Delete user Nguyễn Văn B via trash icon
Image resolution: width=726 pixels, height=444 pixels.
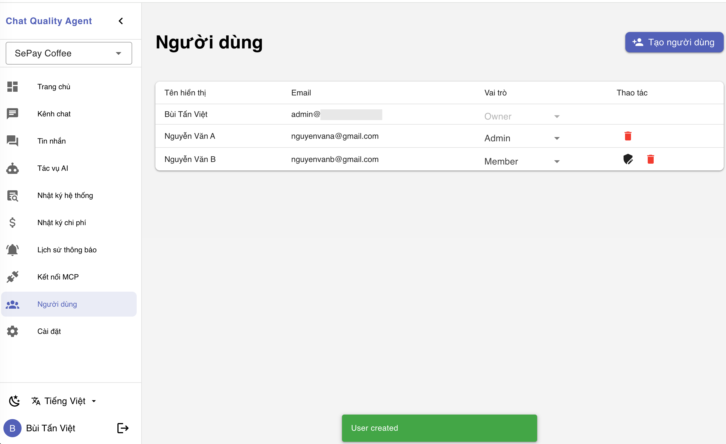tap(651, 159)
